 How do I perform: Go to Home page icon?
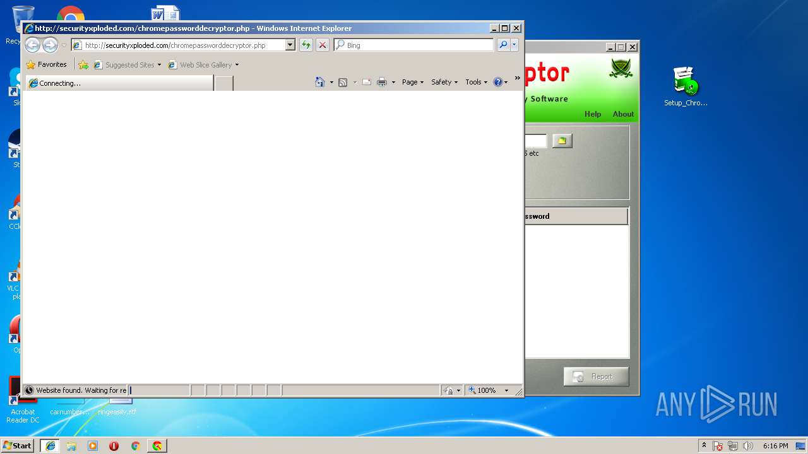click(320, 82)
